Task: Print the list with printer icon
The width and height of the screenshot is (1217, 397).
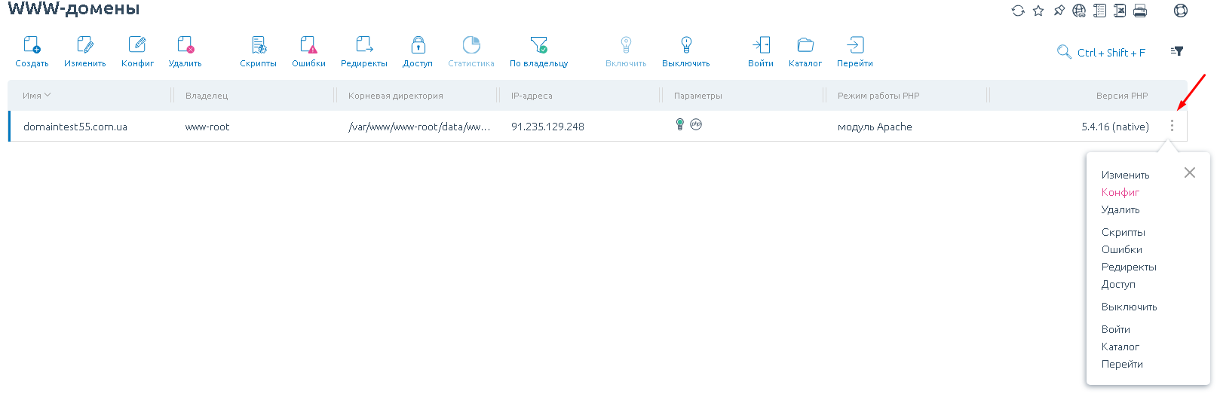Action: click(1140, 11)
